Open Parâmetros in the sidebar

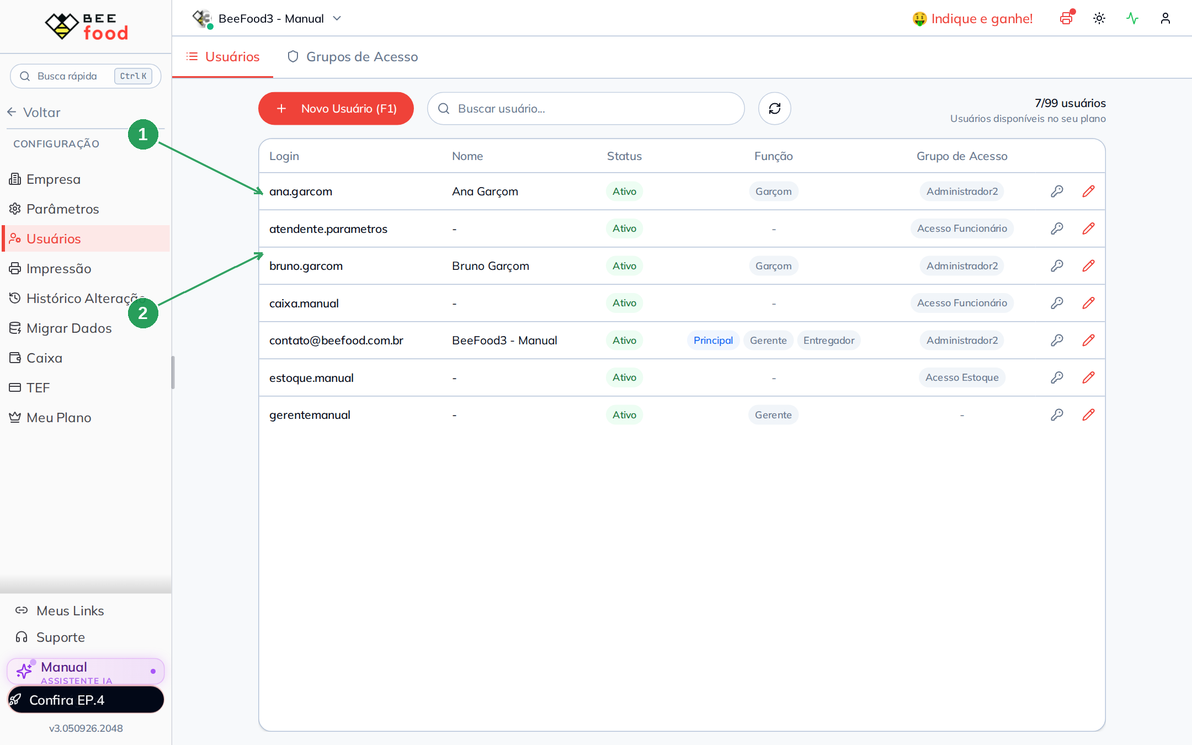point(86,209)
